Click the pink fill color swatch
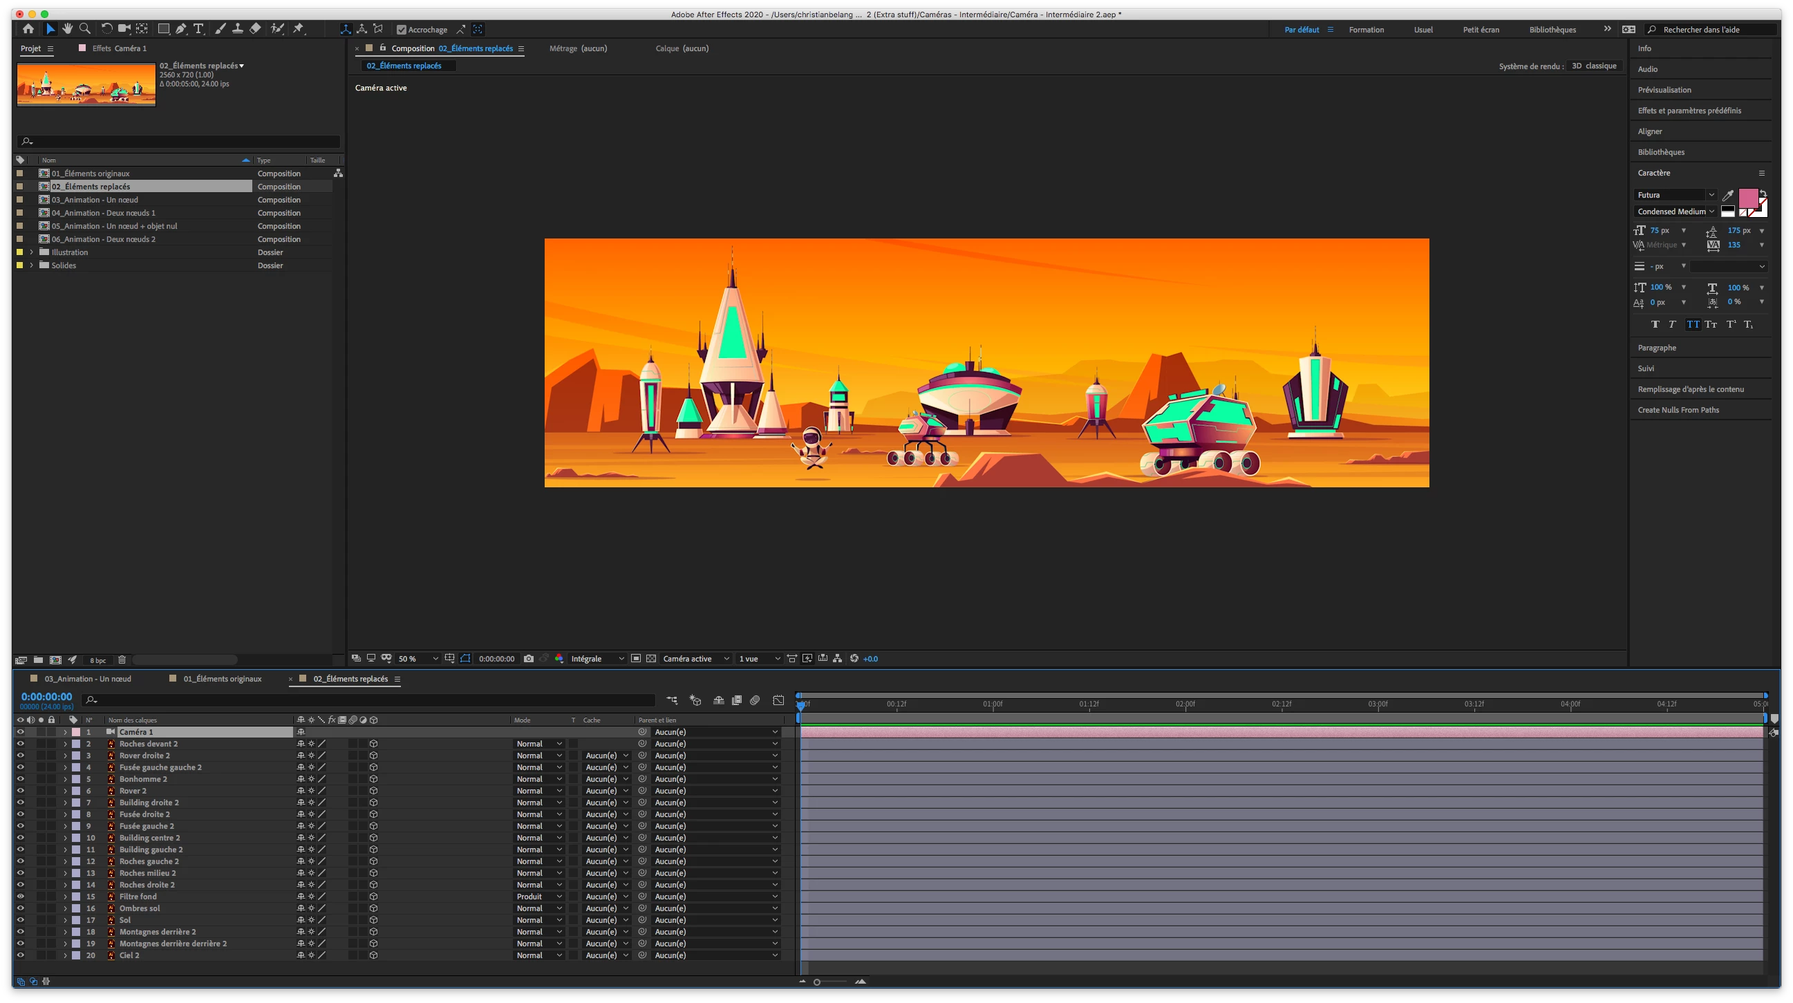 click(1748, 198)
